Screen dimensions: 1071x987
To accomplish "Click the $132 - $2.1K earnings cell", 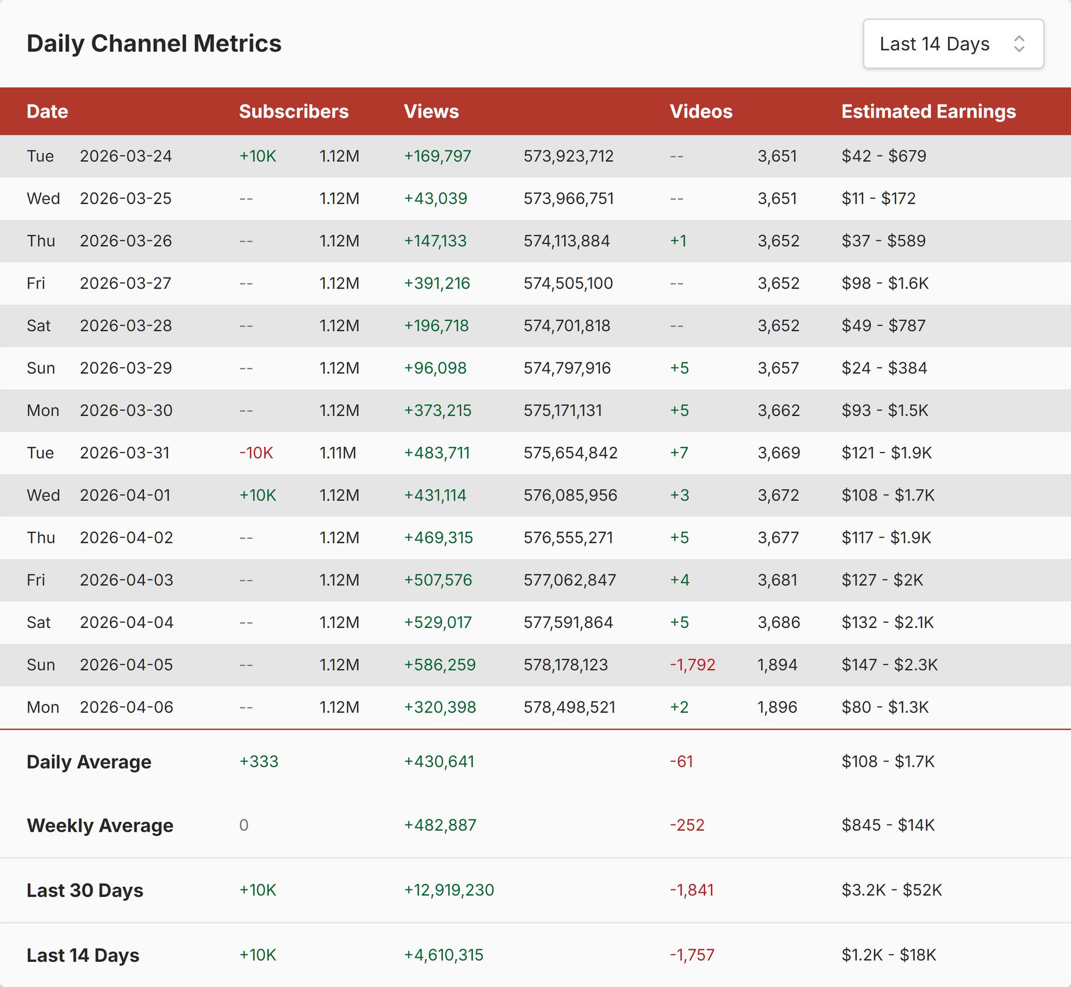I will tap(887, 622).
